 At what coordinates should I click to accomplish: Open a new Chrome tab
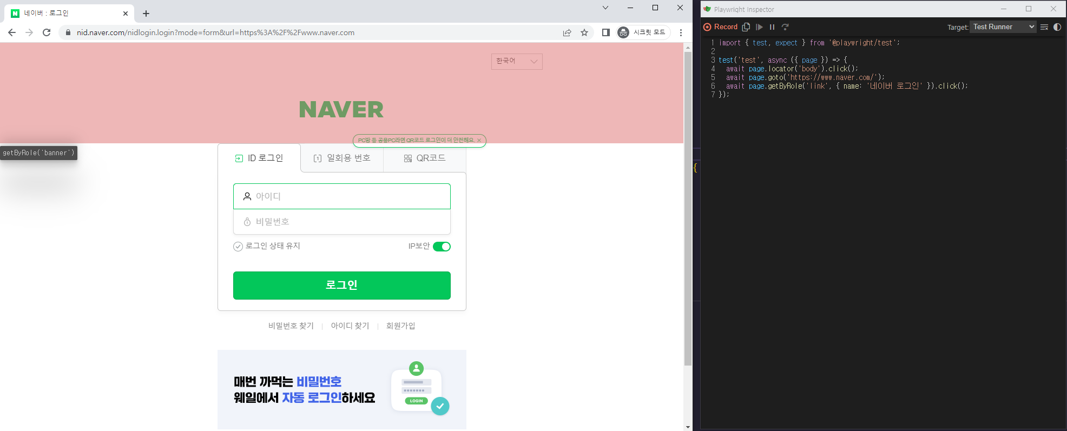(146, 14)
